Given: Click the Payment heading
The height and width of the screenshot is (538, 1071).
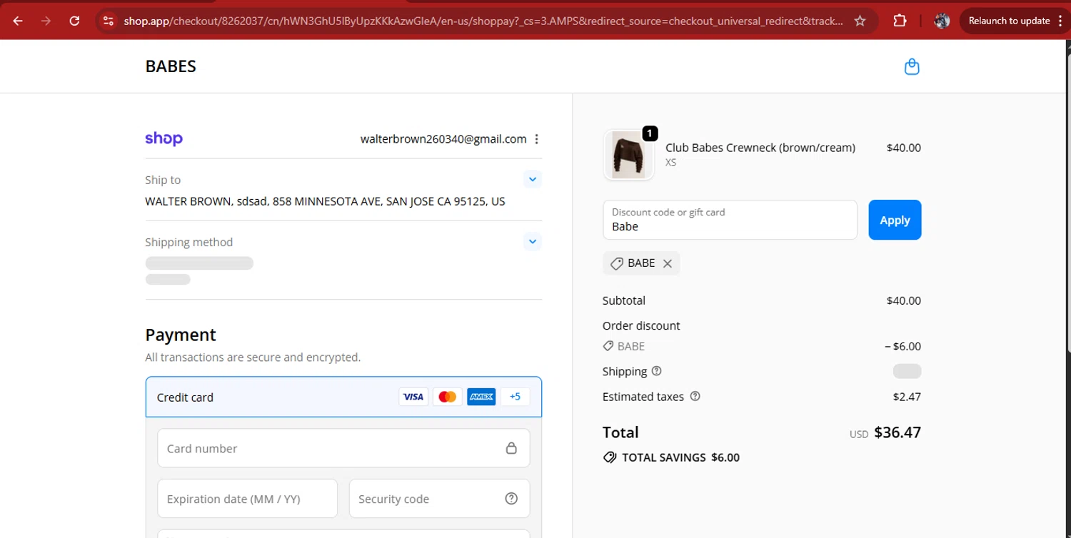Looking at the screenshot, I should [181, 335].
